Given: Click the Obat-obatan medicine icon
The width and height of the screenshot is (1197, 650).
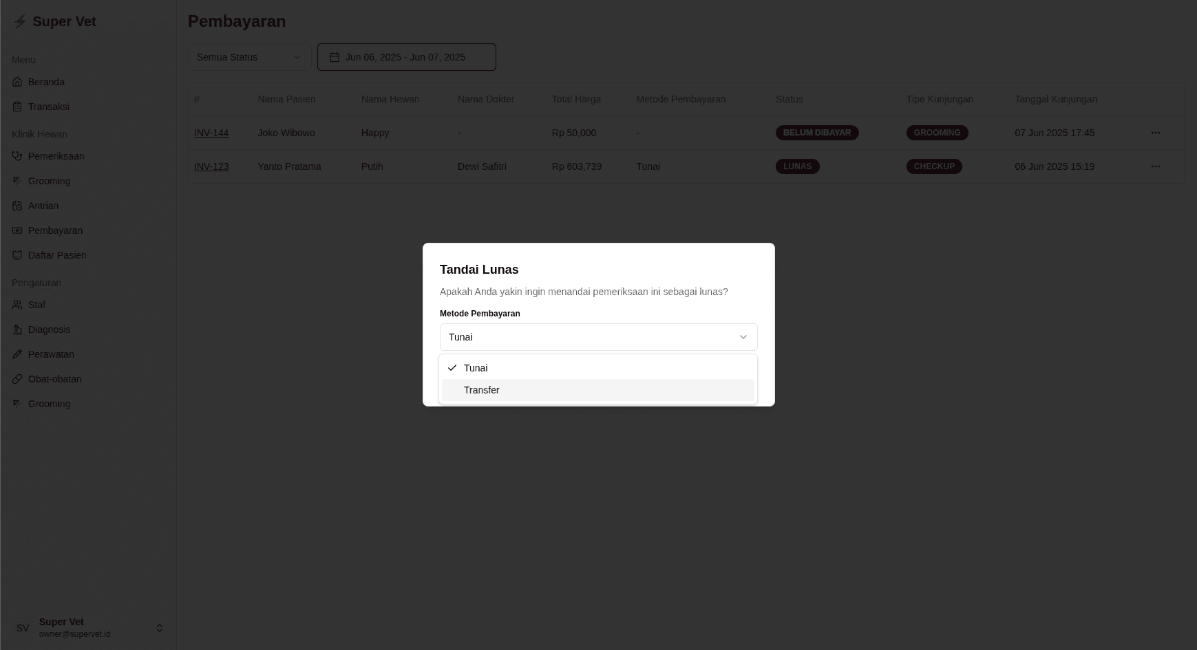Looking at the screenshot, I should tap(18, 379).
